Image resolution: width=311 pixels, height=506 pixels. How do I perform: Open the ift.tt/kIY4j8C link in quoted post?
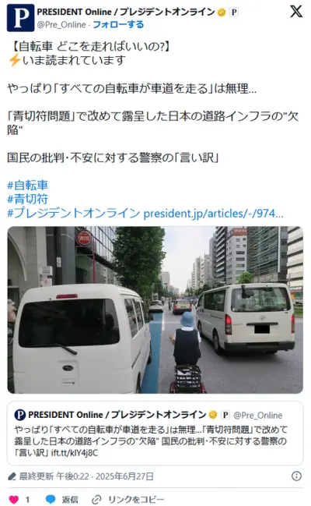[75, 453]
